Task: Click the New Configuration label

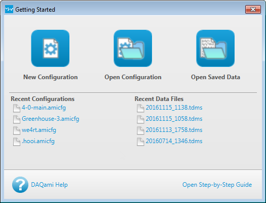Action: [x=50, y=77]
